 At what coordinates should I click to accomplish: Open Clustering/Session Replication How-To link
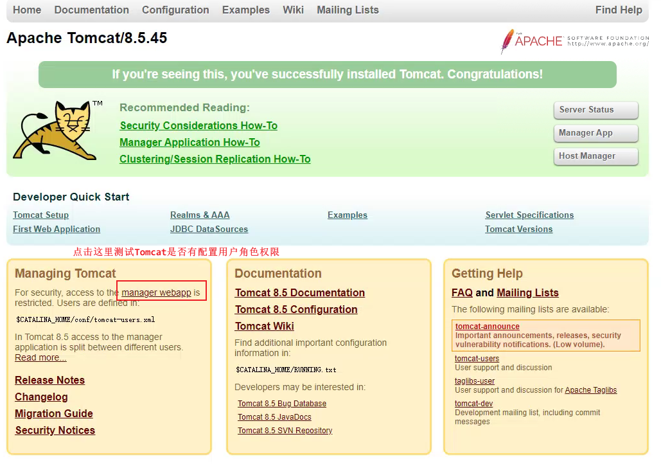click(215, 159)
